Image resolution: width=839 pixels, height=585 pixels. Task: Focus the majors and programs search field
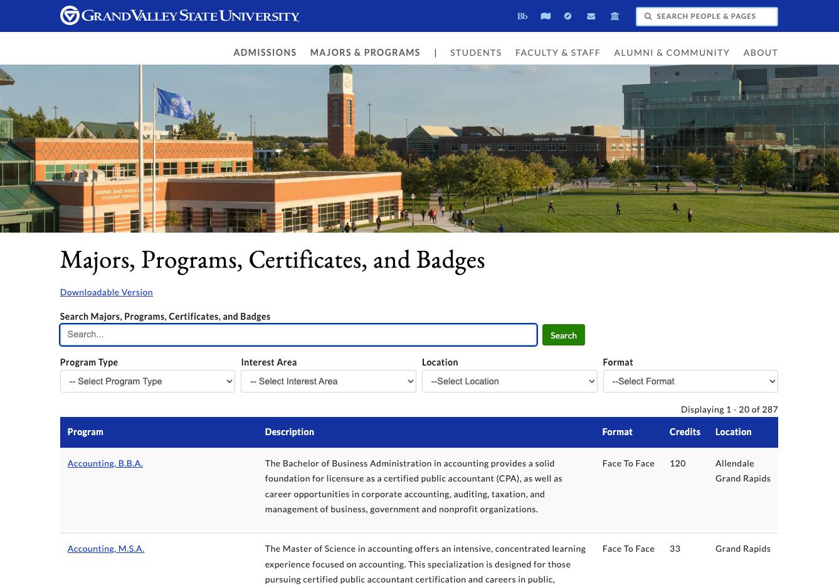(x=298, y=335)
